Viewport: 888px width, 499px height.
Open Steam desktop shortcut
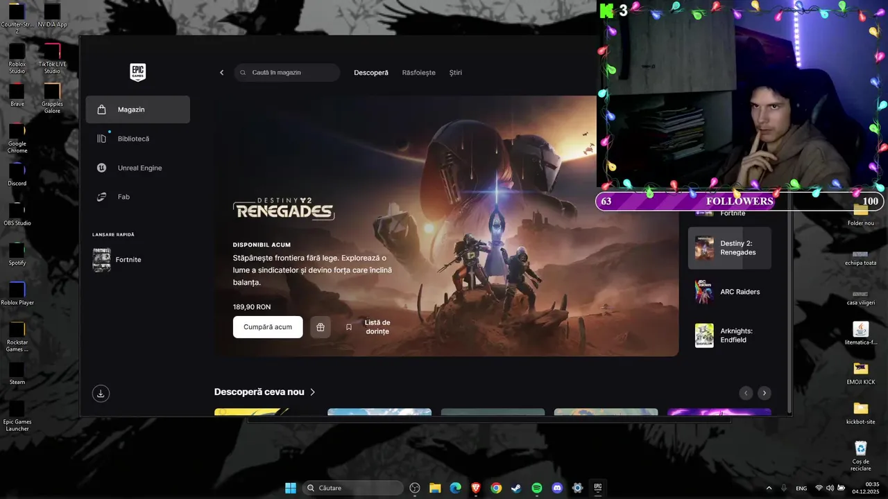click(x=17, y=374)
